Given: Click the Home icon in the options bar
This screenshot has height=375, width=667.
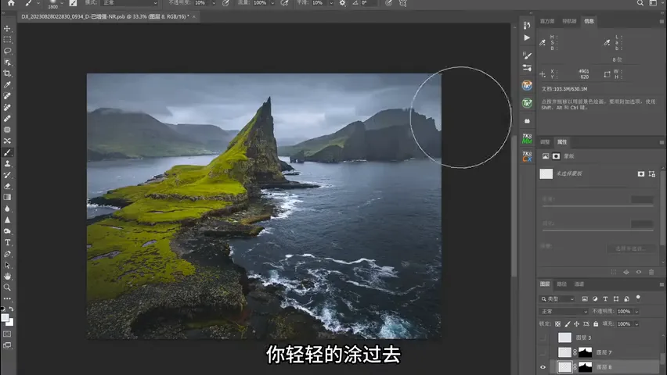Looking at the screenshot, I should [11, 3].
